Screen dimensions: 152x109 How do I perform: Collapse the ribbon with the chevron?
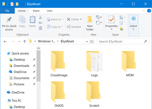(143, 11)
